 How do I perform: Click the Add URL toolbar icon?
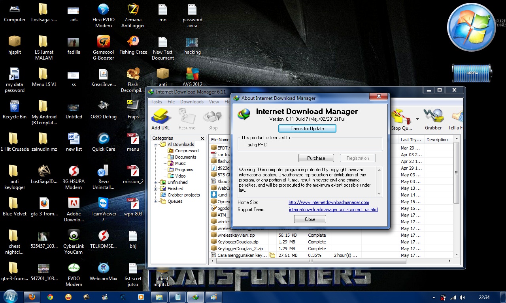160,119
